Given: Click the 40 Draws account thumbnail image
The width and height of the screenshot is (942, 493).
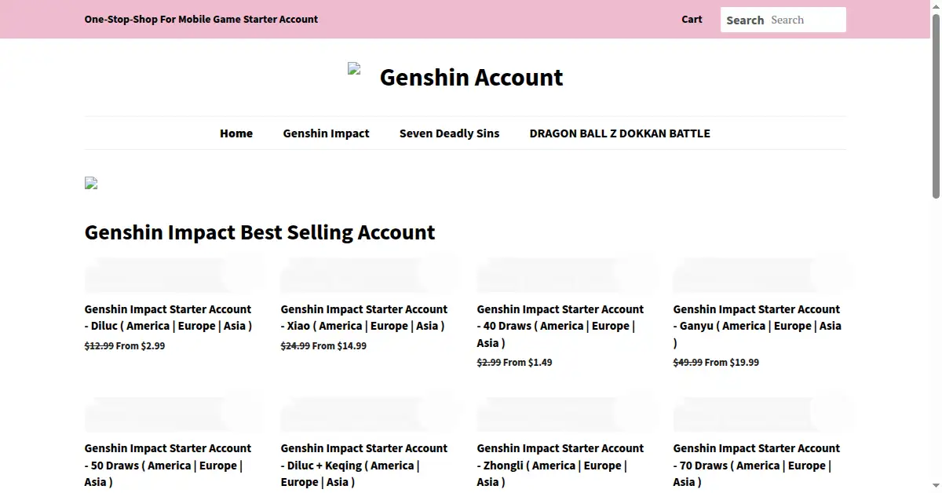Looking at the screenshot, I should pyautogui.click(x=563, y=275).
